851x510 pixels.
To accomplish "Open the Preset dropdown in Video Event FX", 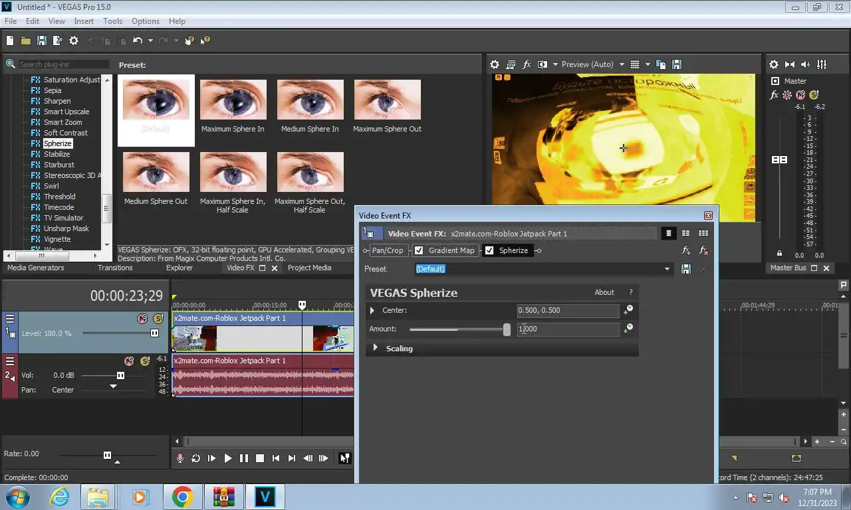I will 667,269.
